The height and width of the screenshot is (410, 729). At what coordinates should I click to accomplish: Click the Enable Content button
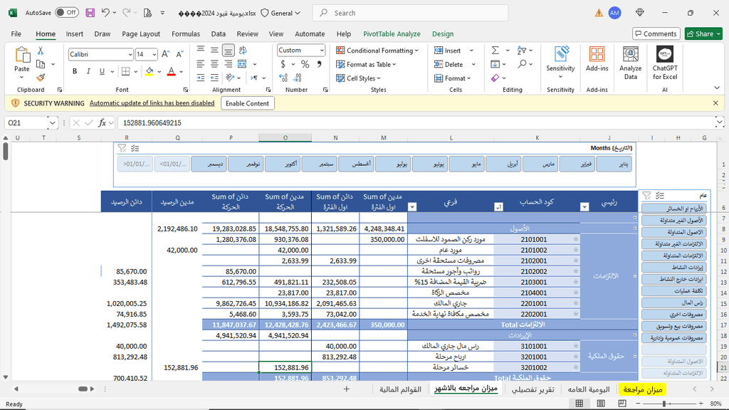(x=248, y=103)
